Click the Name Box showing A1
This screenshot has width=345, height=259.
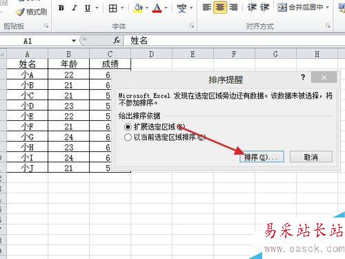[x=36, y=41]
